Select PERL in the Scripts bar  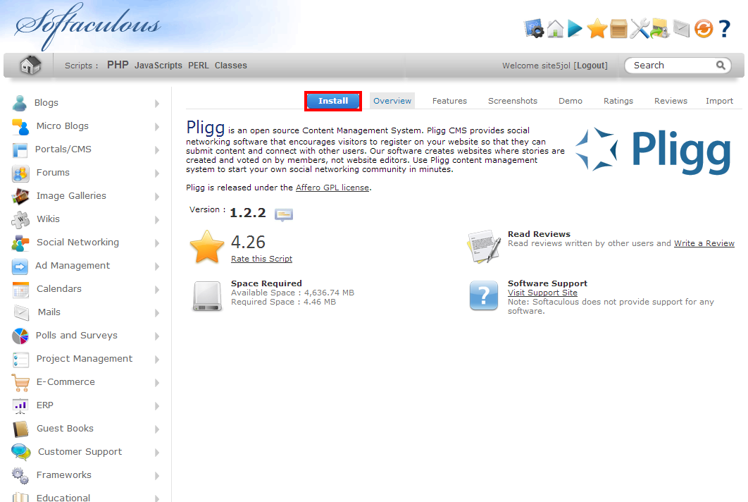(199, 66)
